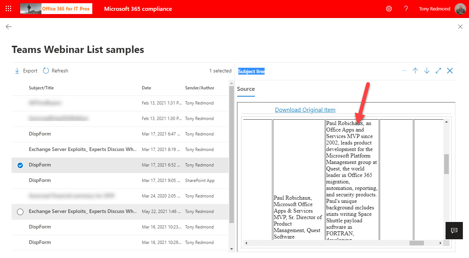469x258 pixels.
Task: Uncheck the selected DispForm row checkbox
Action: tap(20, 165)
